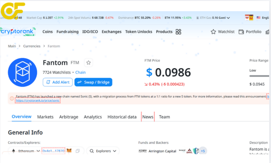
Task: Open the Products menu
Action: point(164,32)
